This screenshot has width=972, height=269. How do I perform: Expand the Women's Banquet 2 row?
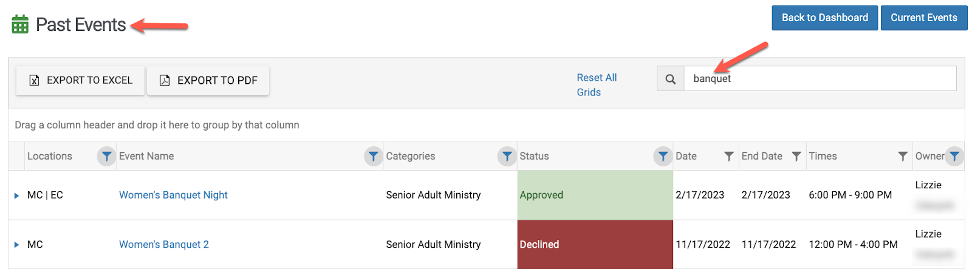pyautogui.click(x=16, y=245)
